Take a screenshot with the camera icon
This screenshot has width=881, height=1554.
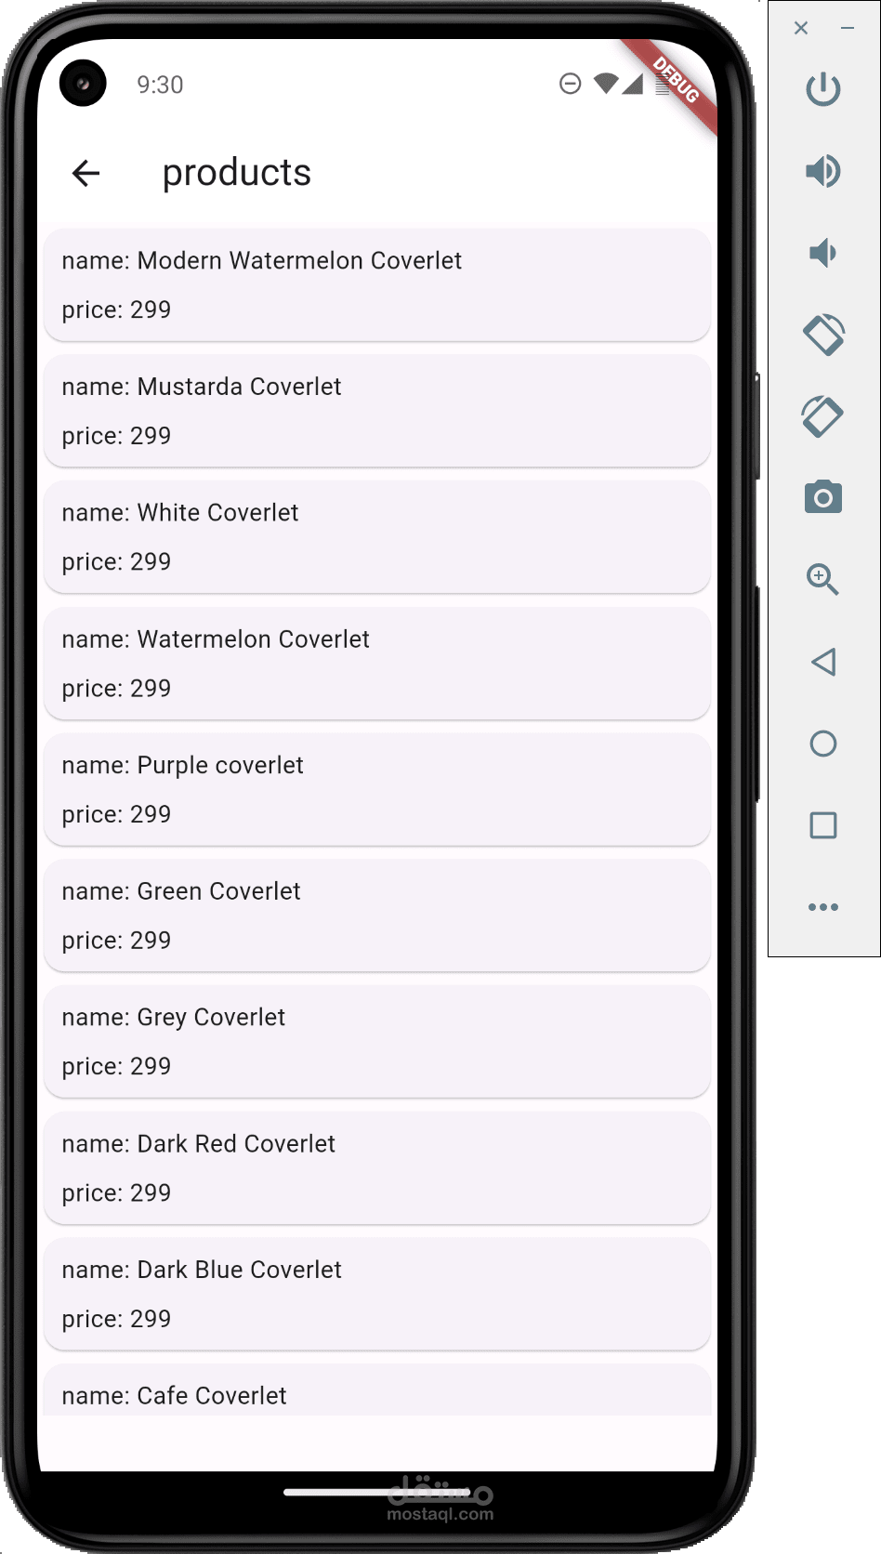click(823, 497)
